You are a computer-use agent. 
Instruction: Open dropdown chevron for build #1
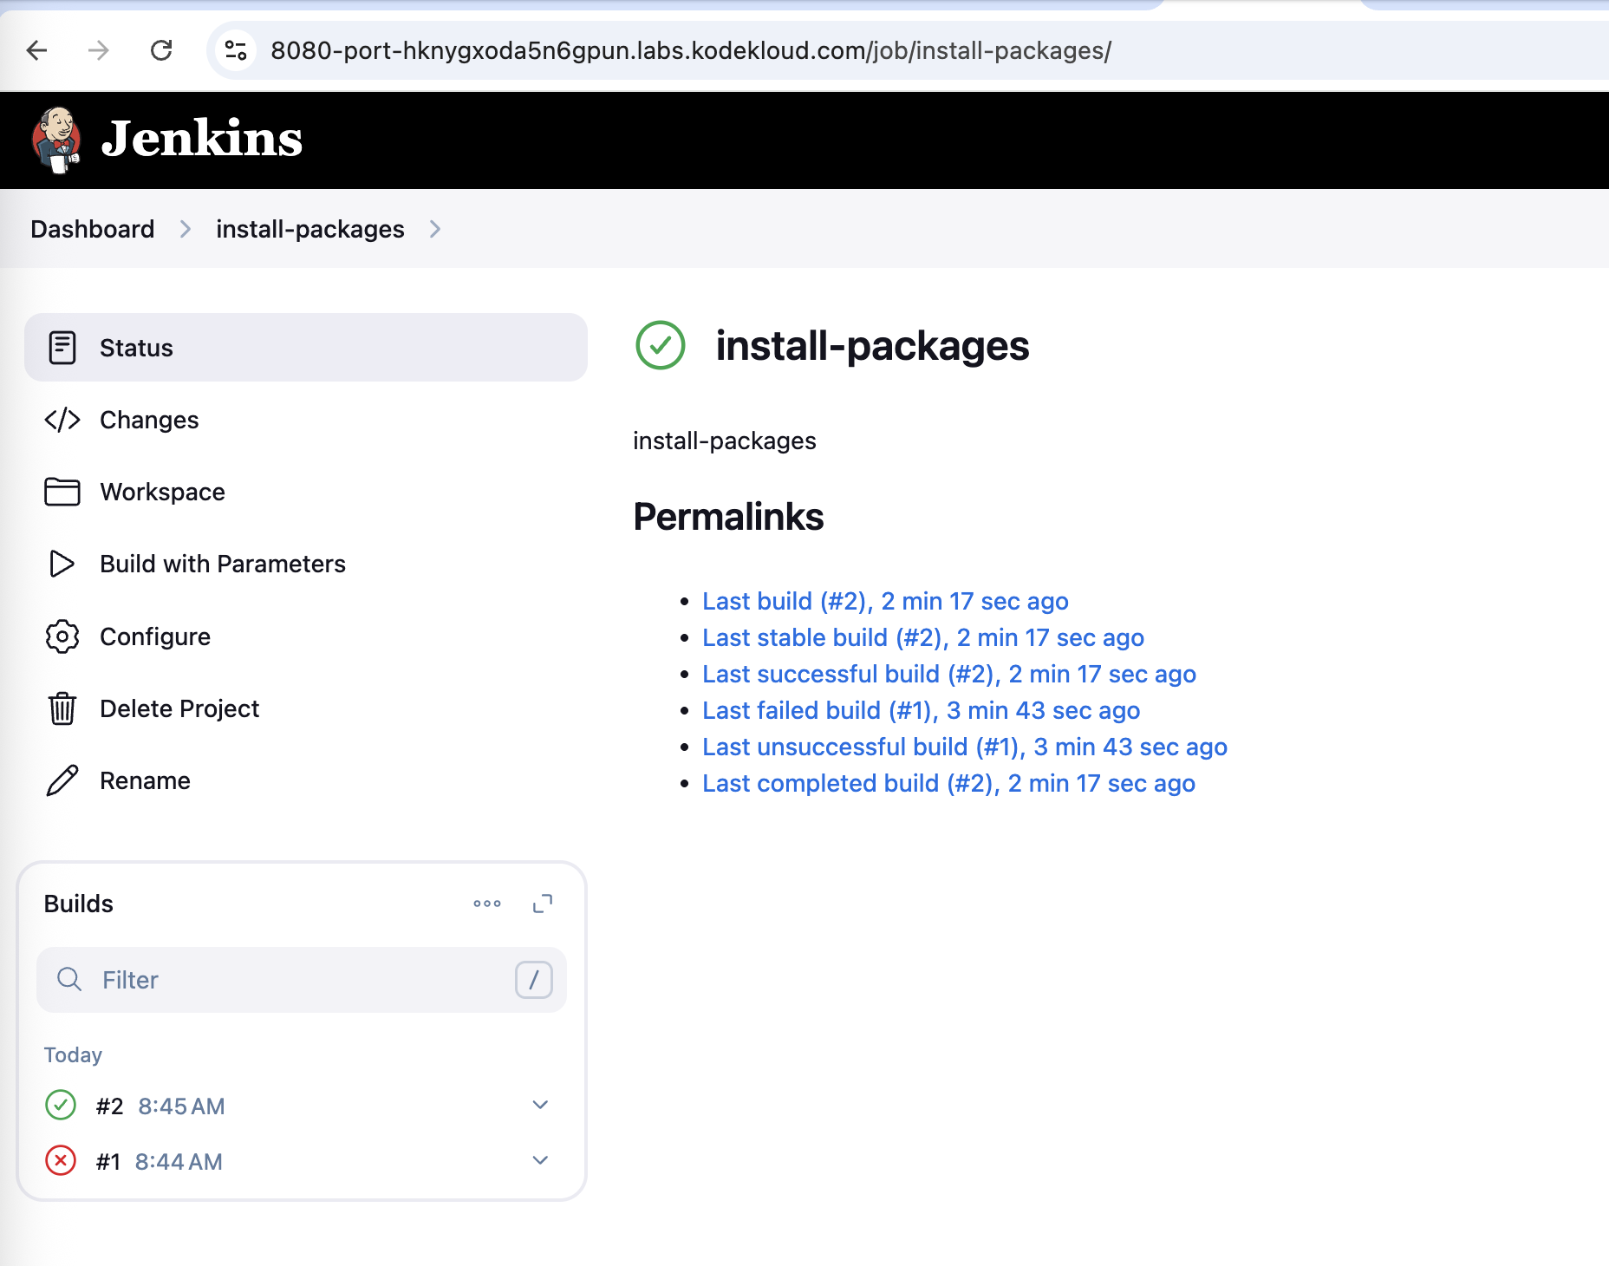pos(540,1160)
